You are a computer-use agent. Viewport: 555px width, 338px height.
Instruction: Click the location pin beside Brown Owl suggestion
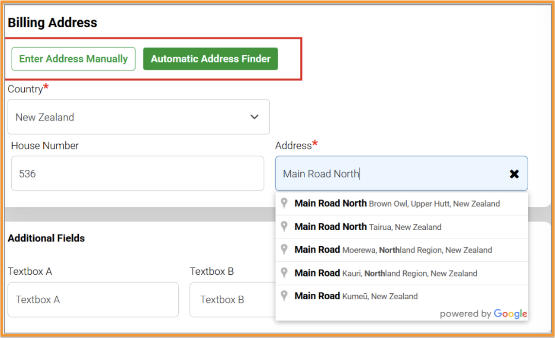285,203
